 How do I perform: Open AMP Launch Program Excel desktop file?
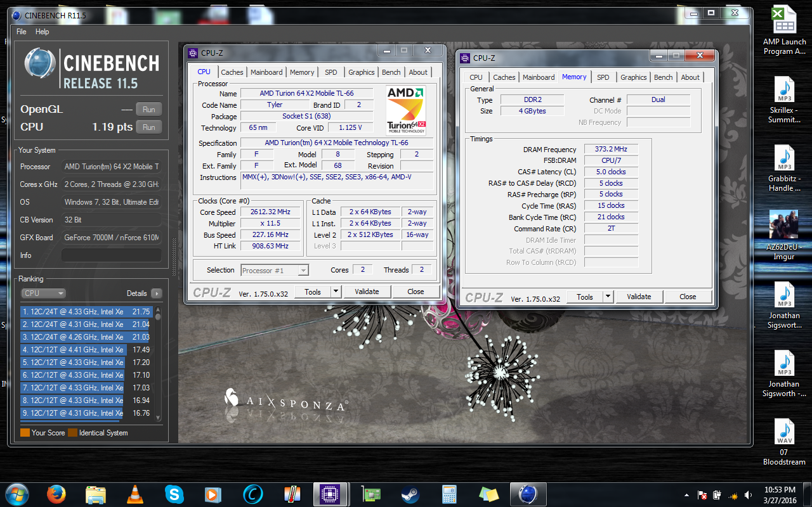pyautogui.click(x=785, y=30)
